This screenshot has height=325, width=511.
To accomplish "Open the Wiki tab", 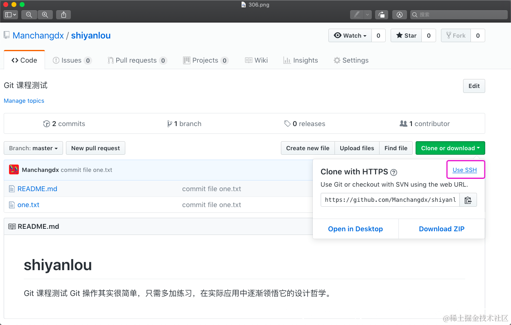I will [256, 60].
